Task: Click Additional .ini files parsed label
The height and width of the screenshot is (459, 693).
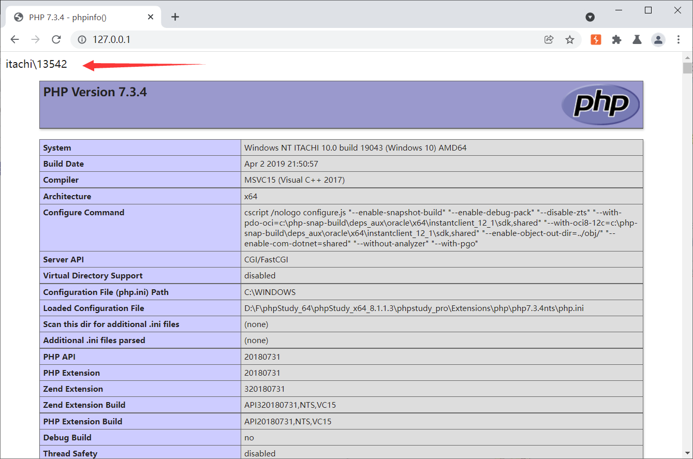Action: tap(94, 340)
